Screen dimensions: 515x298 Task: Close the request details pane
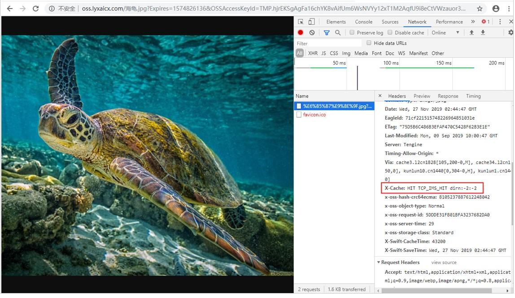[380, 96]
